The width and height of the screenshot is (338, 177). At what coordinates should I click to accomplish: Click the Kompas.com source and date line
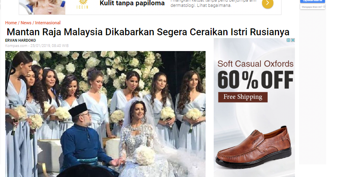[37, 46]
